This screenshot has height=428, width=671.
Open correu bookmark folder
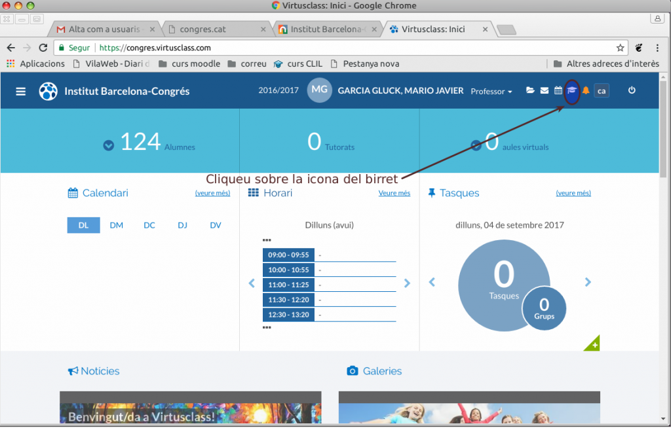(x=247, y=63)
